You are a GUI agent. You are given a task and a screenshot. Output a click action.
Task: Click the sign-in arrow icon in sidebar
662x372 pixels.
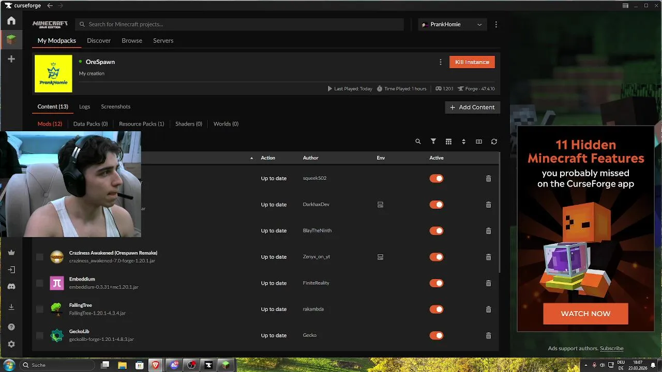[x=11, y=270]
